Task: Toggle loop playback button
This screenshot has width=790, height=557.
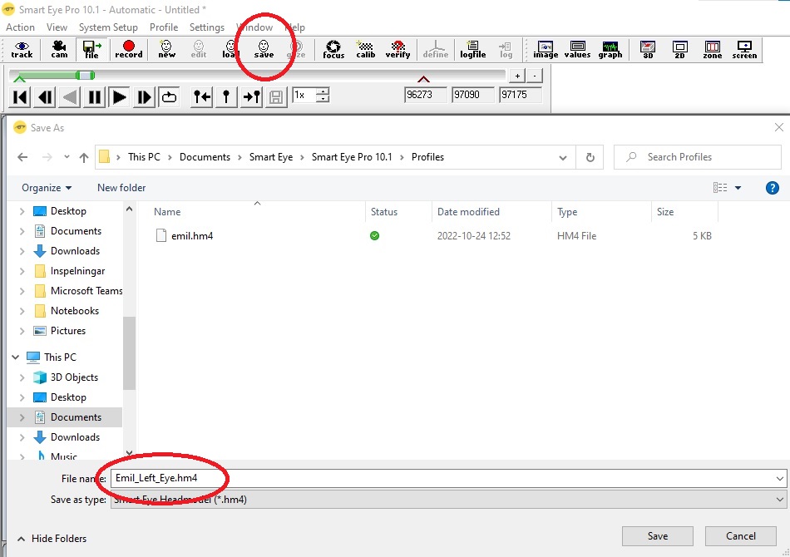Action: [169, 96]
